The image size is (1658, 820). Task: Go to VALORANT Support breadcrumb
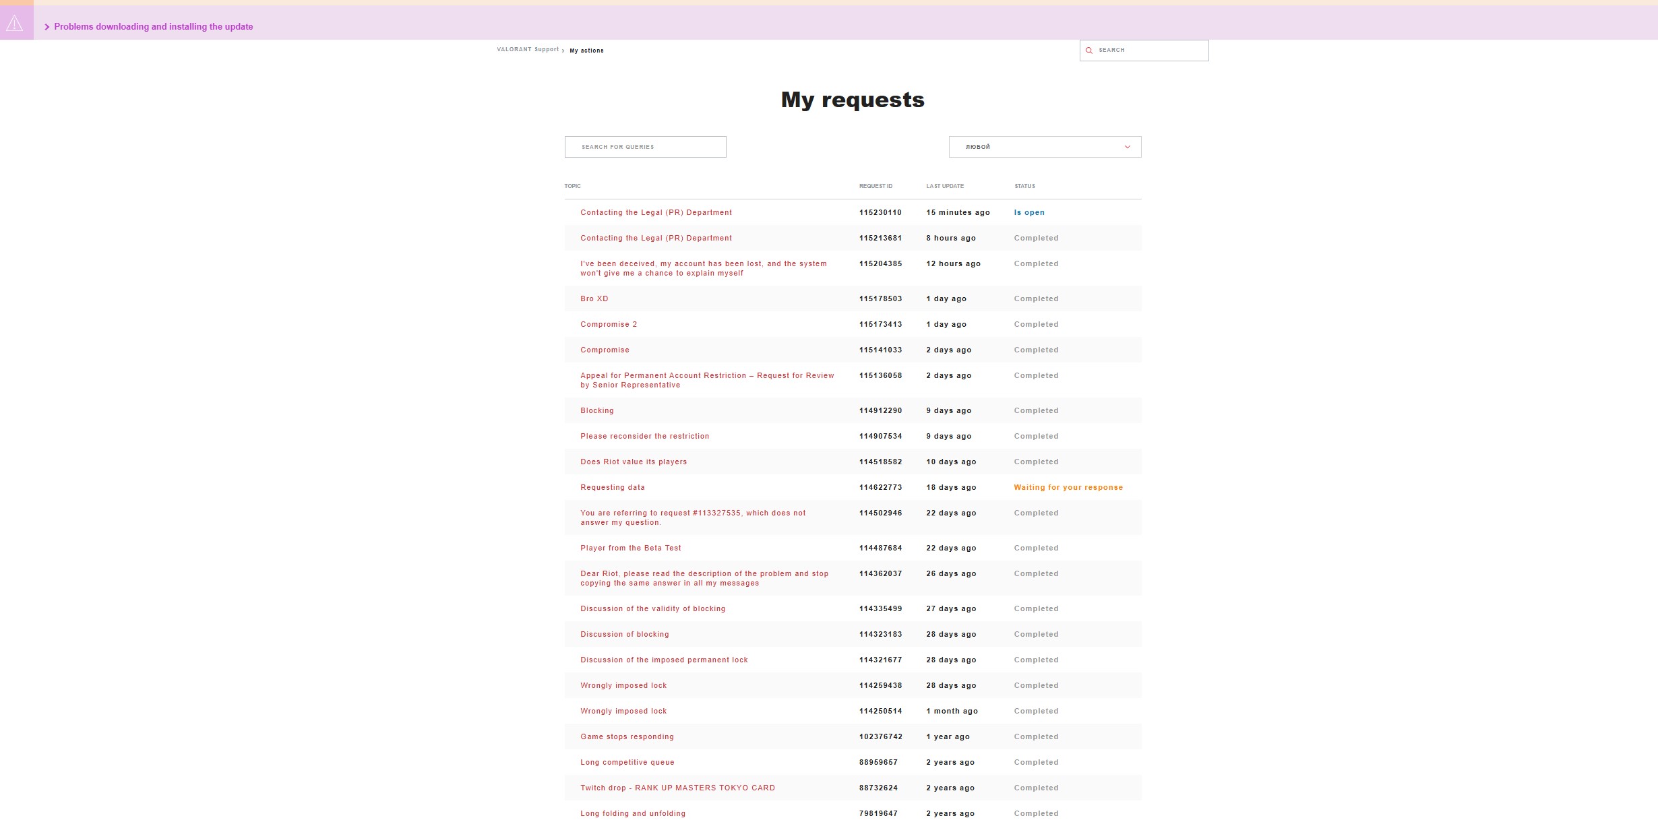pyautogui.click(x=528, y=50)
